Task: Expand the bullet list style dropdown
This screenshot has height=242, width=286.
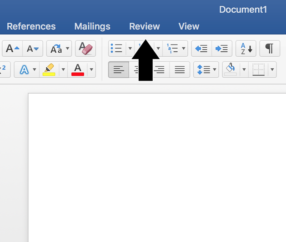Action: coord(130,49)
